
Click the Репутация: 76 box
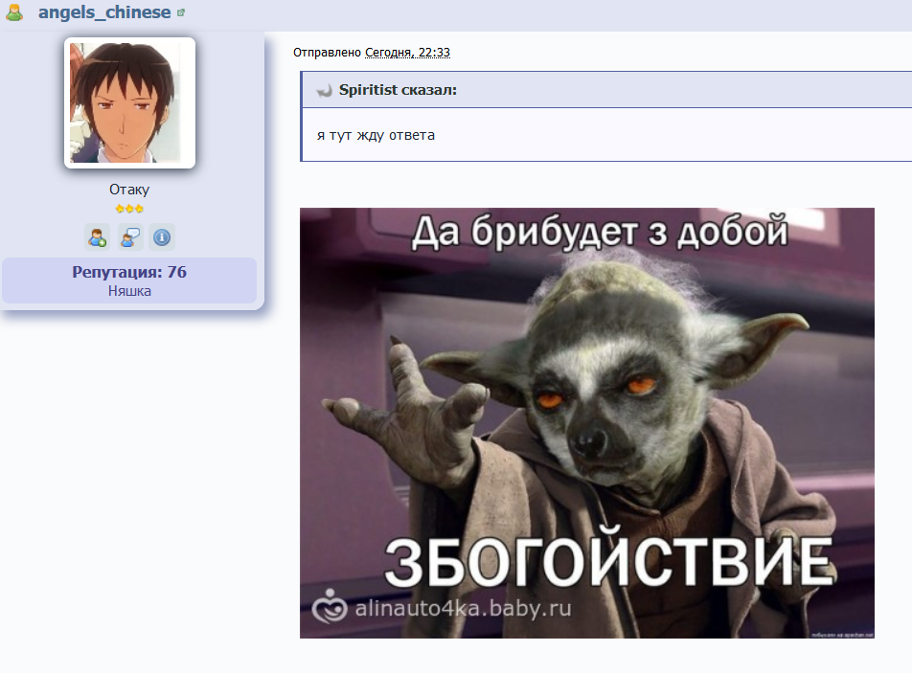pyautogui.click(x=129, y=280)
